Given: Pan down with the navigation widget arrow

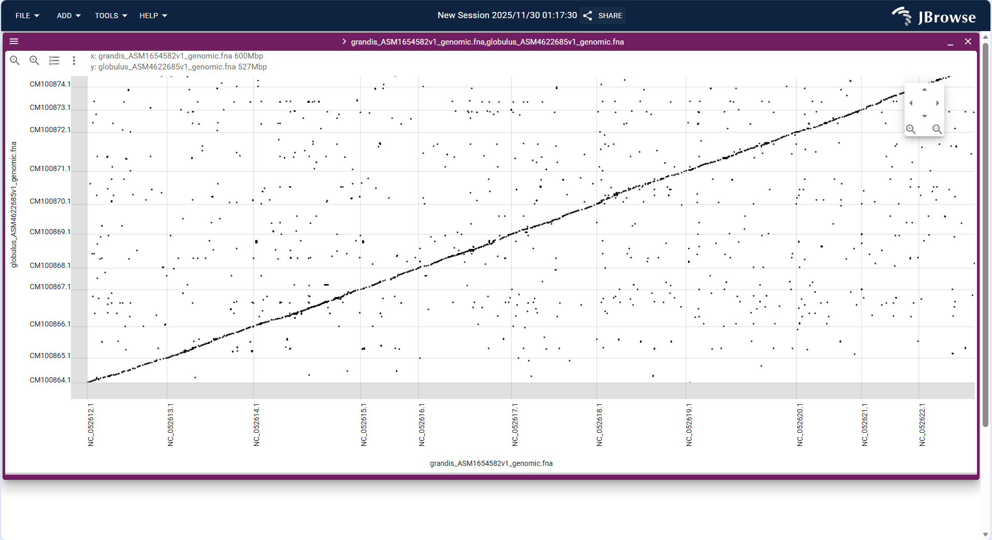Looking at the screenshot, I should 924,116.
